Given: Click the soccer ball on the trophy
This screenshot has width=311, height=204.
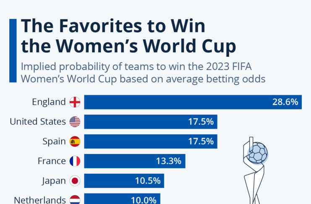Looking at the screenshot, I should point(256,153).
